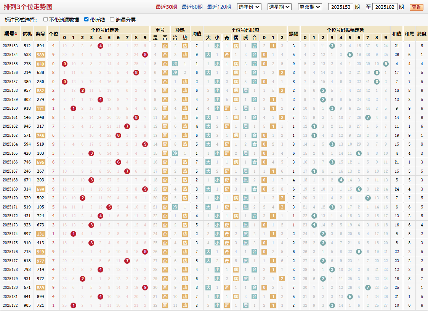The width and height of the screenshot is (428, 311).
Task: Click the 和值 value 26 in row 2025154
Action: (x=397, y=55)
